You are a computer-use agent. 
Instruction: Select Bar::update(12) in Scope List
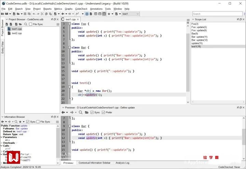click(200, 40)
